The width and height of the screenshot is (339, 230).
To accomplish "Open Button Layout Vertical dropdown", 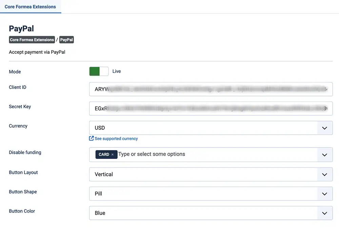I will point(211,174).
